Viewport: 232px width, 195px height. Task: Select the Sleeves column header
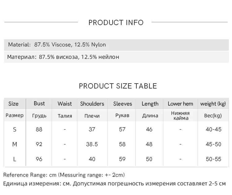click(x=122, y=104)
